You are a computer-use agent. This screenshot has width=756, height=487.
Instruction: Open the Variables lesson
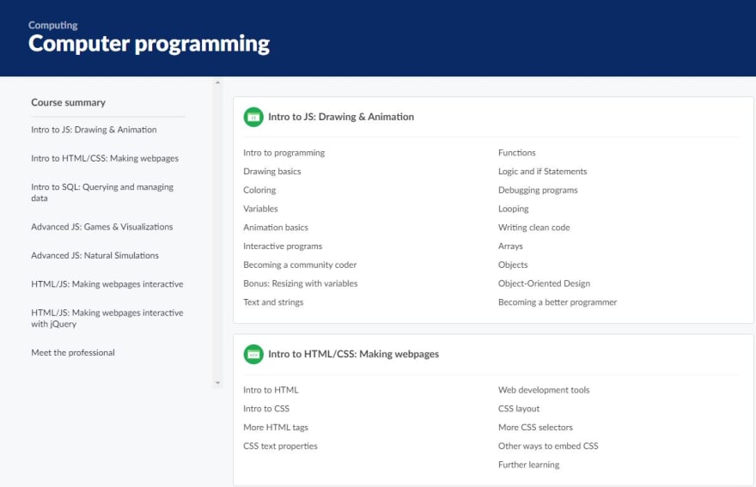[x=260, y=209]
